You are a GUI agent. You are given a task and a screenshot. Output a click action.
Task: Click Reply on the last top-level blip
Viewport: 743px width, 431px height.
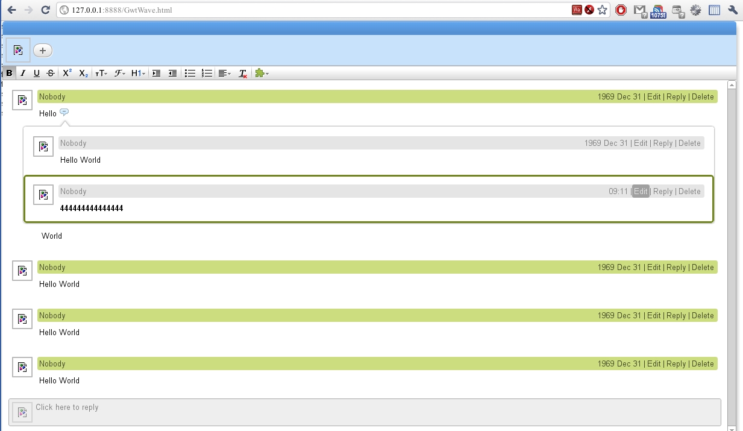coord(676,364)
